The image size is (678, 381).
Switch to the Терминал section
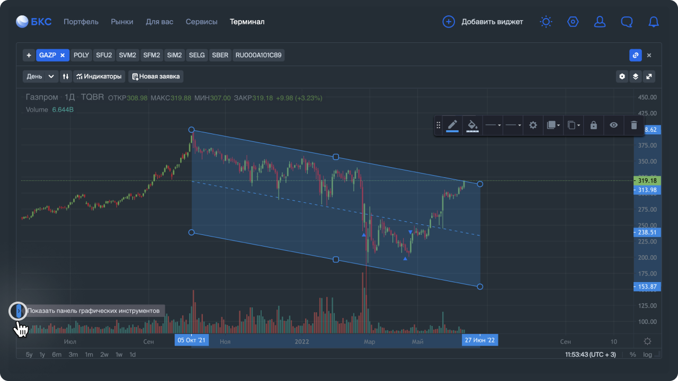247,22
